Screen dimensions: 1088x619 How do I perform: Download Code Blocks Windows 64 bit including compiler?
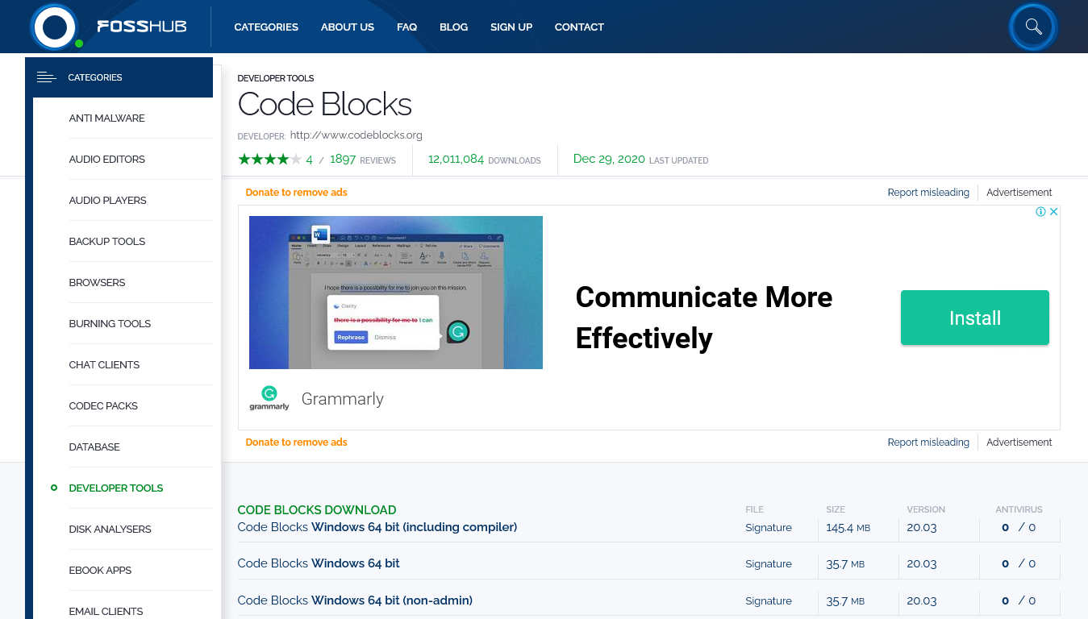[377, 527]
